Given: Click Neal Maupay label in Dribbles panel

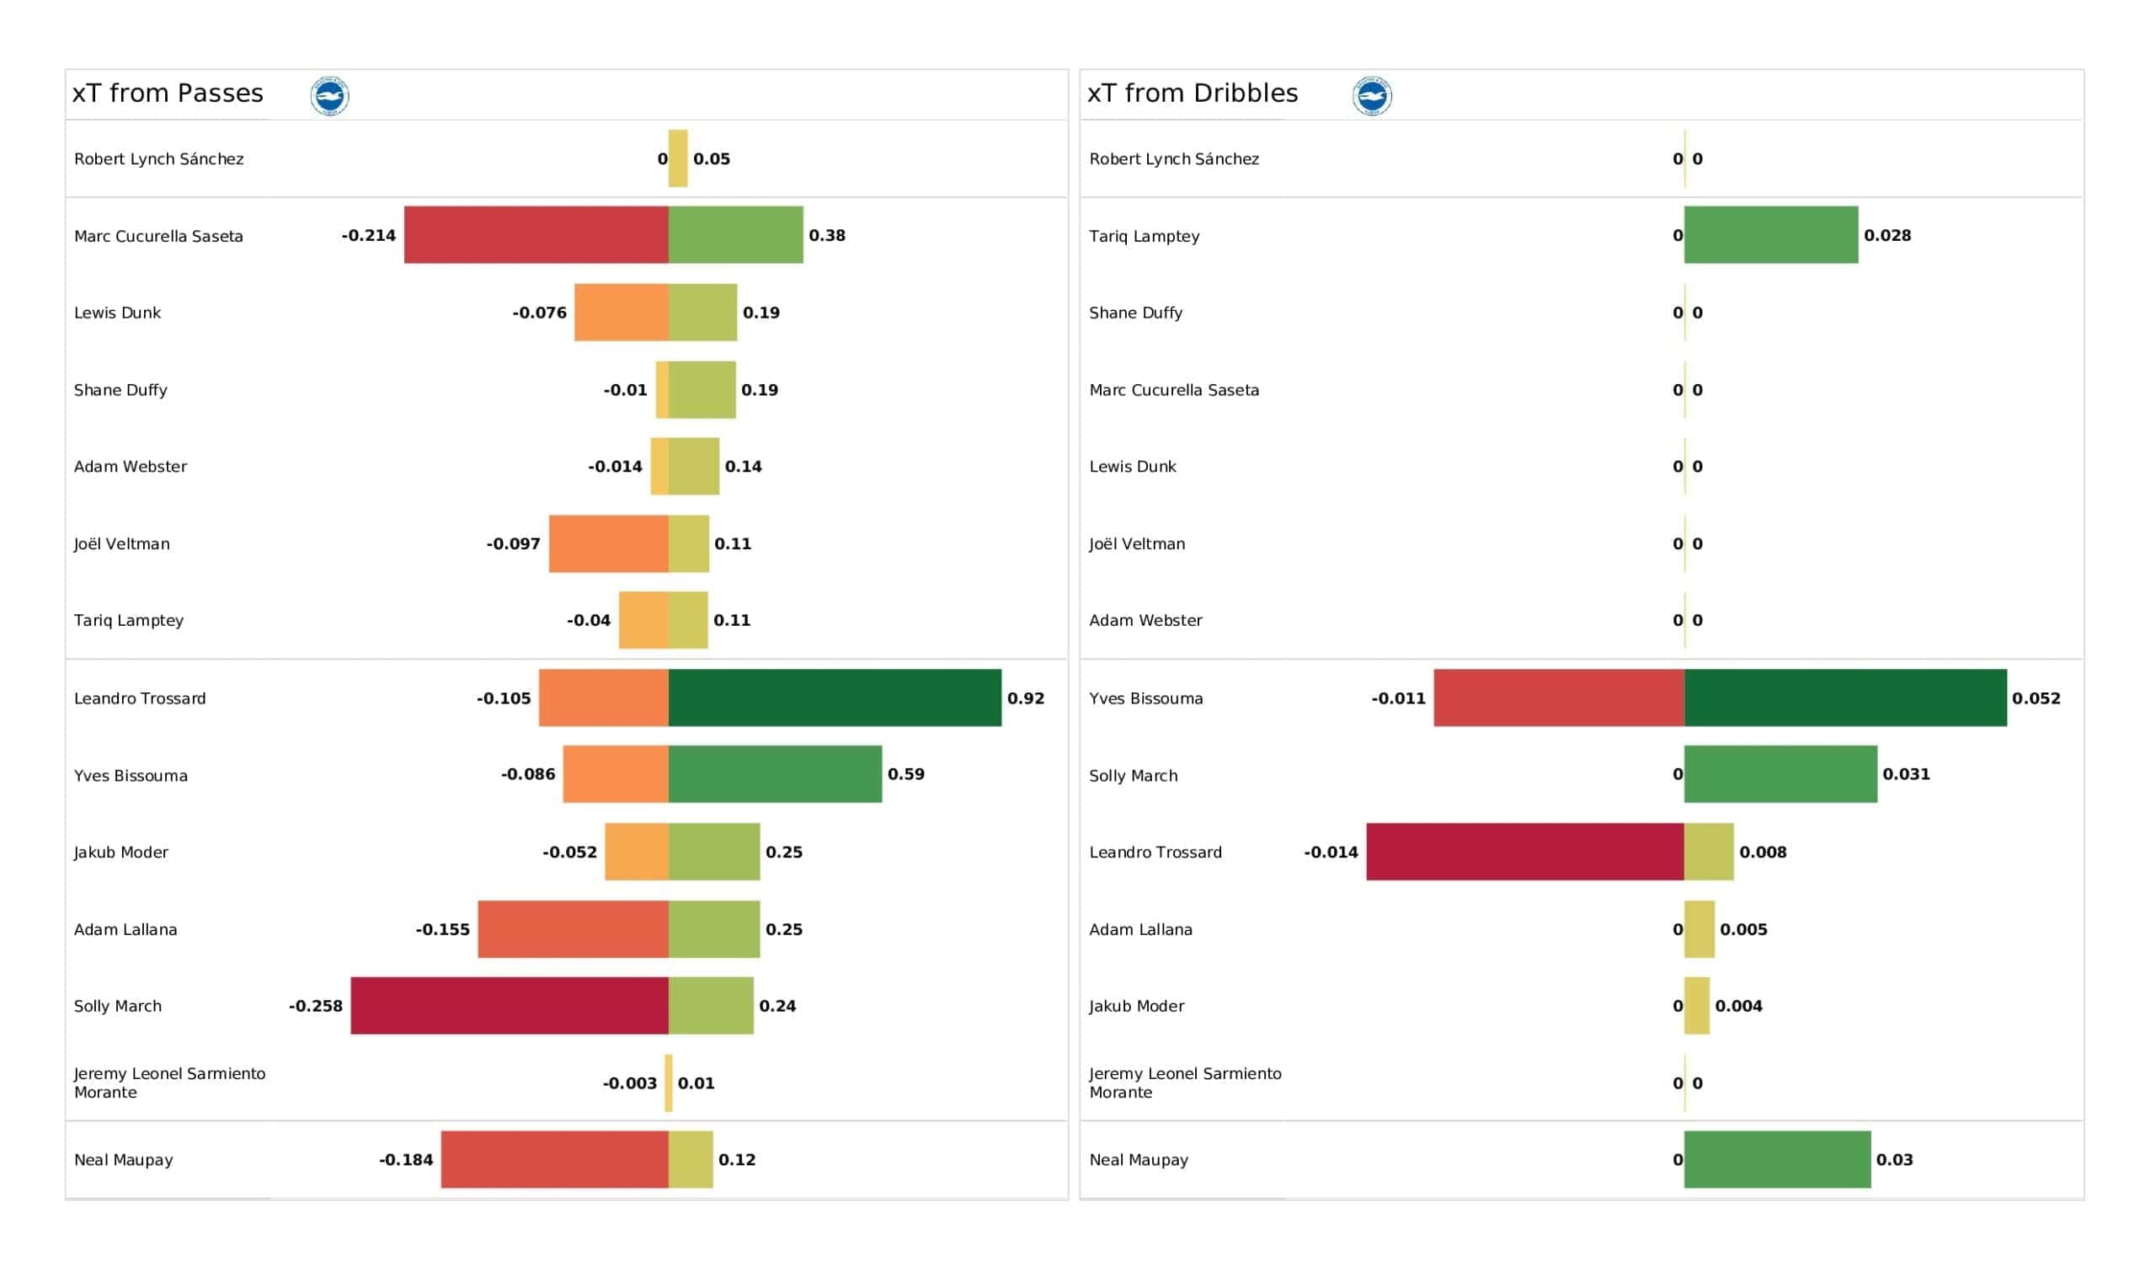Looking at the screenshot, I should (1139, 1160).
